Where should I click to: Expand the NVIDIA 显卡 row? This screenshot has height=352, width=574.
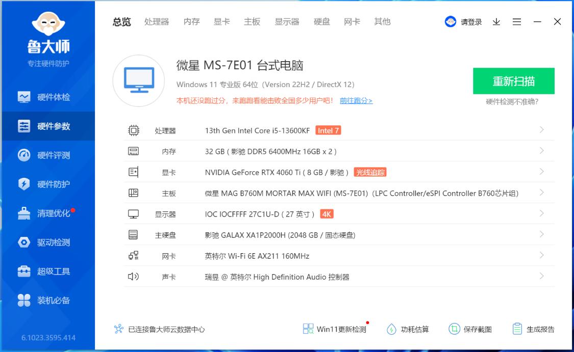541,172
